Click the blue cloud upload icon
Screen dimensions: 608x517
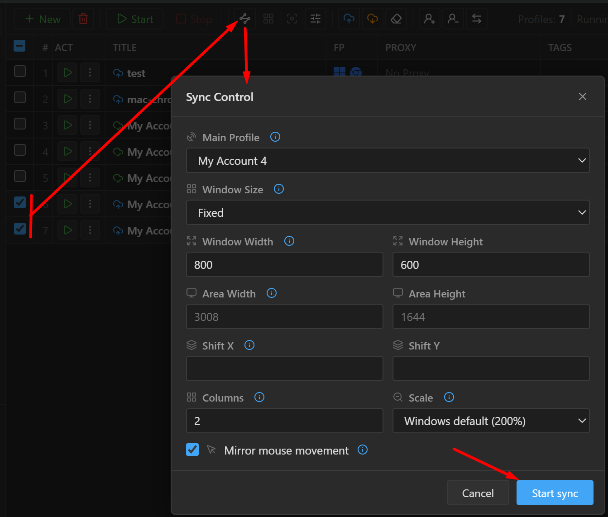point(349,19)
